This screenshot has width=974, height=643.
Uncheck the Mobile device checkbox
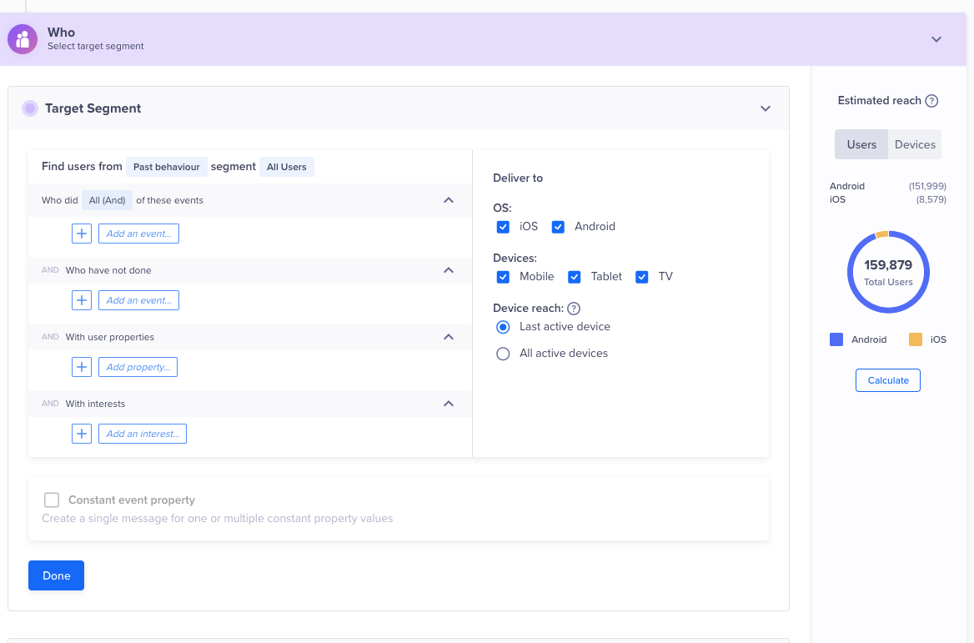pos(503,276)
